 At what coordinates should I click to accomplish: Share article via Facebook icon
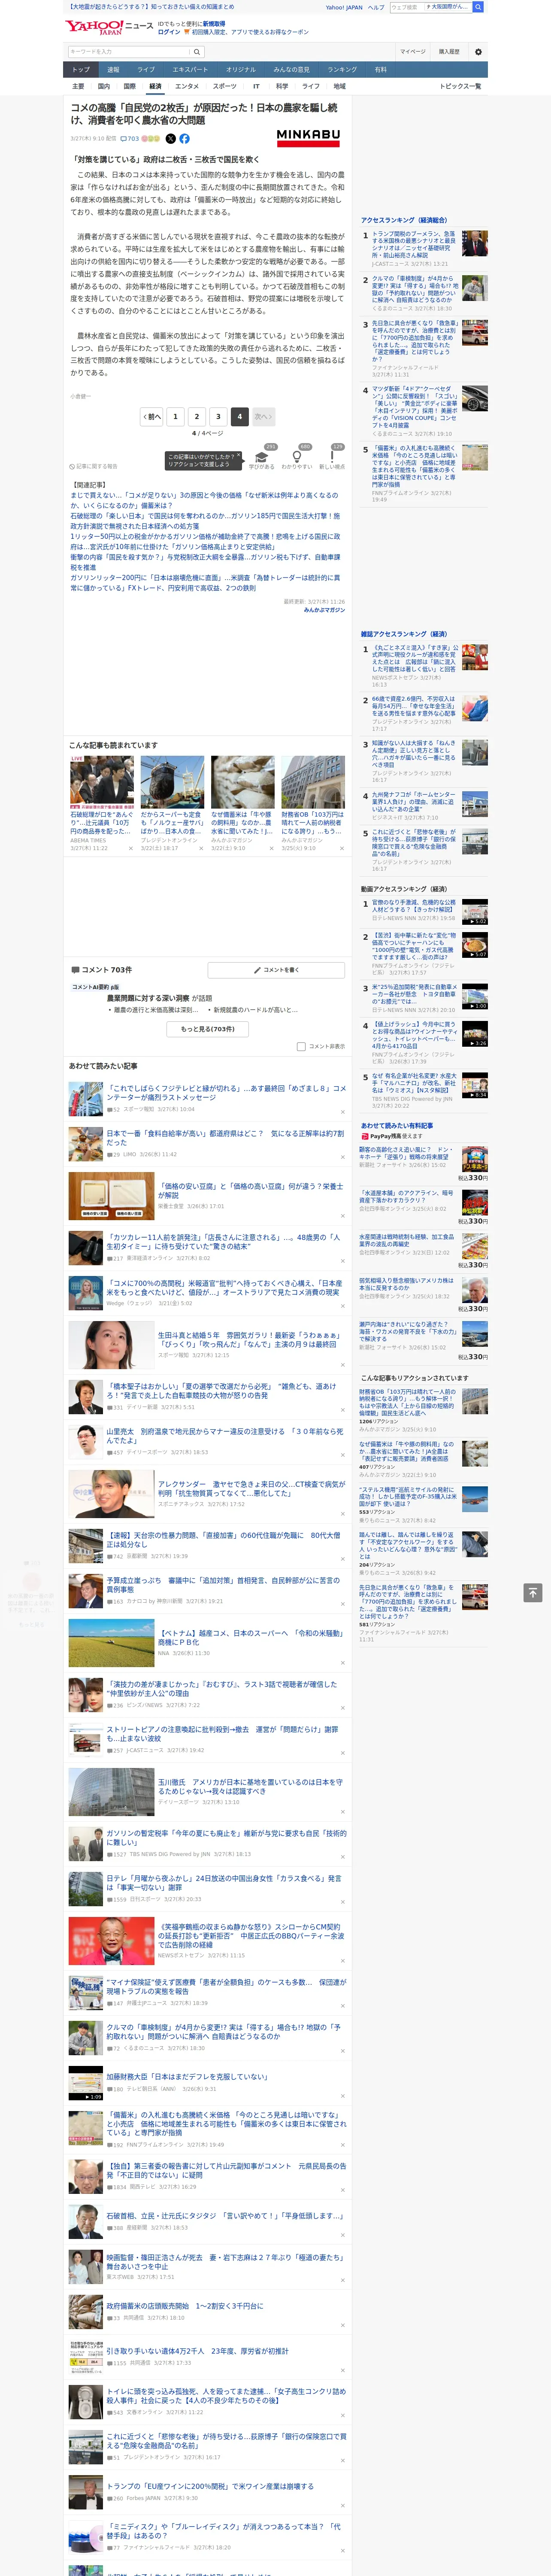pyautogui.click(x=184, y=139)
